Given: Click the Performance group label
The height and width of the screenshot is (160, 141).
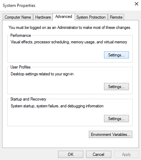Looking at the screenshot, I should click(20, 36).
